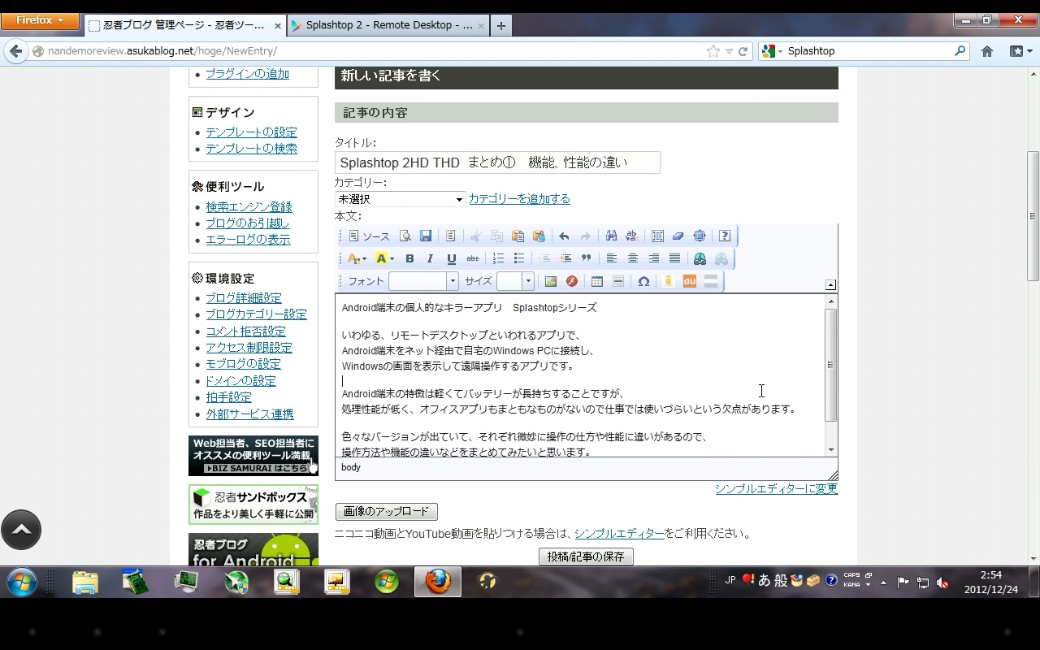Viewport: 1040px width, 650px height.
Task: Click the insert table icon
Action: [596, 282]
